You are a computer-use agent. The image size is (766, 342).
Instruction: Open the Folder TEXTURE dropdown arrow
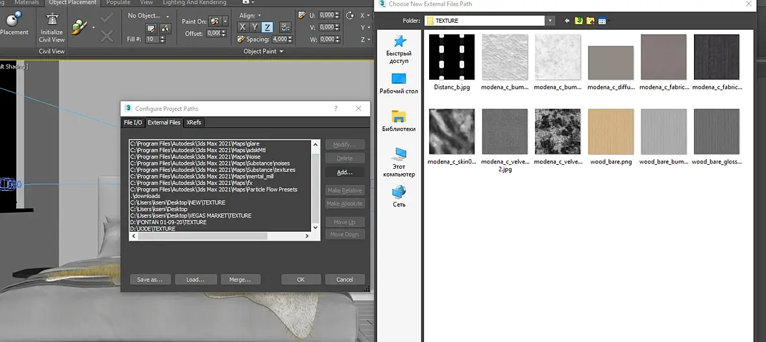[550, 21]
